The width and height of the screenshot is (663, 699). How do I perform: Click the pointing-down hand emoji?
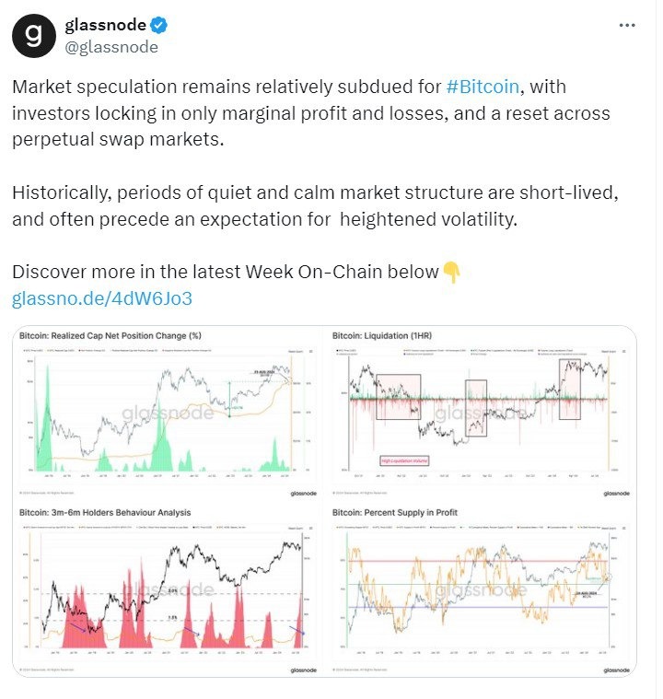(x=451, y=272)
